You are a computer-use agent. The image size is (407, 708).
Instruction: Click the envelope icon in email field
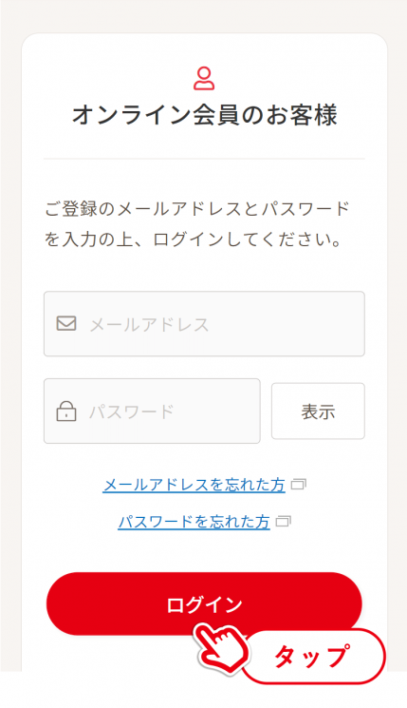tap(66, 323)
